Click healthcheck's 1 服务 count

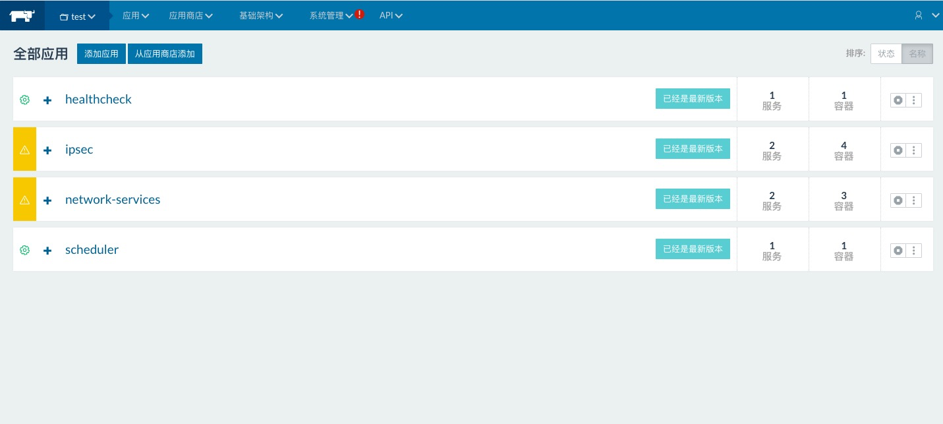772,100
